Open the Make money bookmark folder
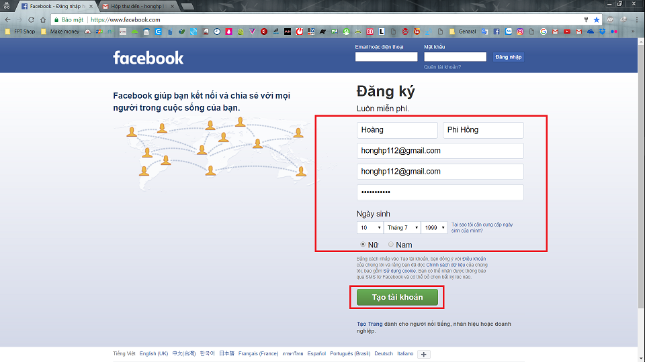Viewport: 645px width, 362px height. (60, 32)
